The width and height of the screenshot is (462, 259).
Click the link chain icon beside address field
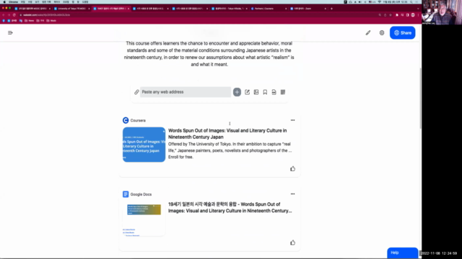point(136,92)
